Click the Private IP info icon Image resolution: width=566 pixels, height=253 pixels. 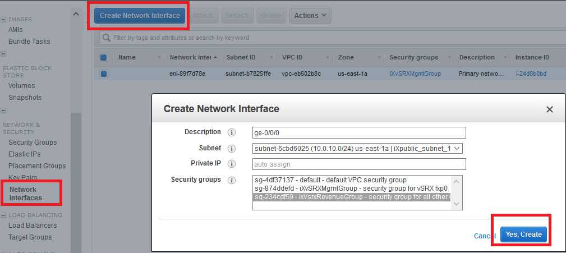tap(231, 164)
